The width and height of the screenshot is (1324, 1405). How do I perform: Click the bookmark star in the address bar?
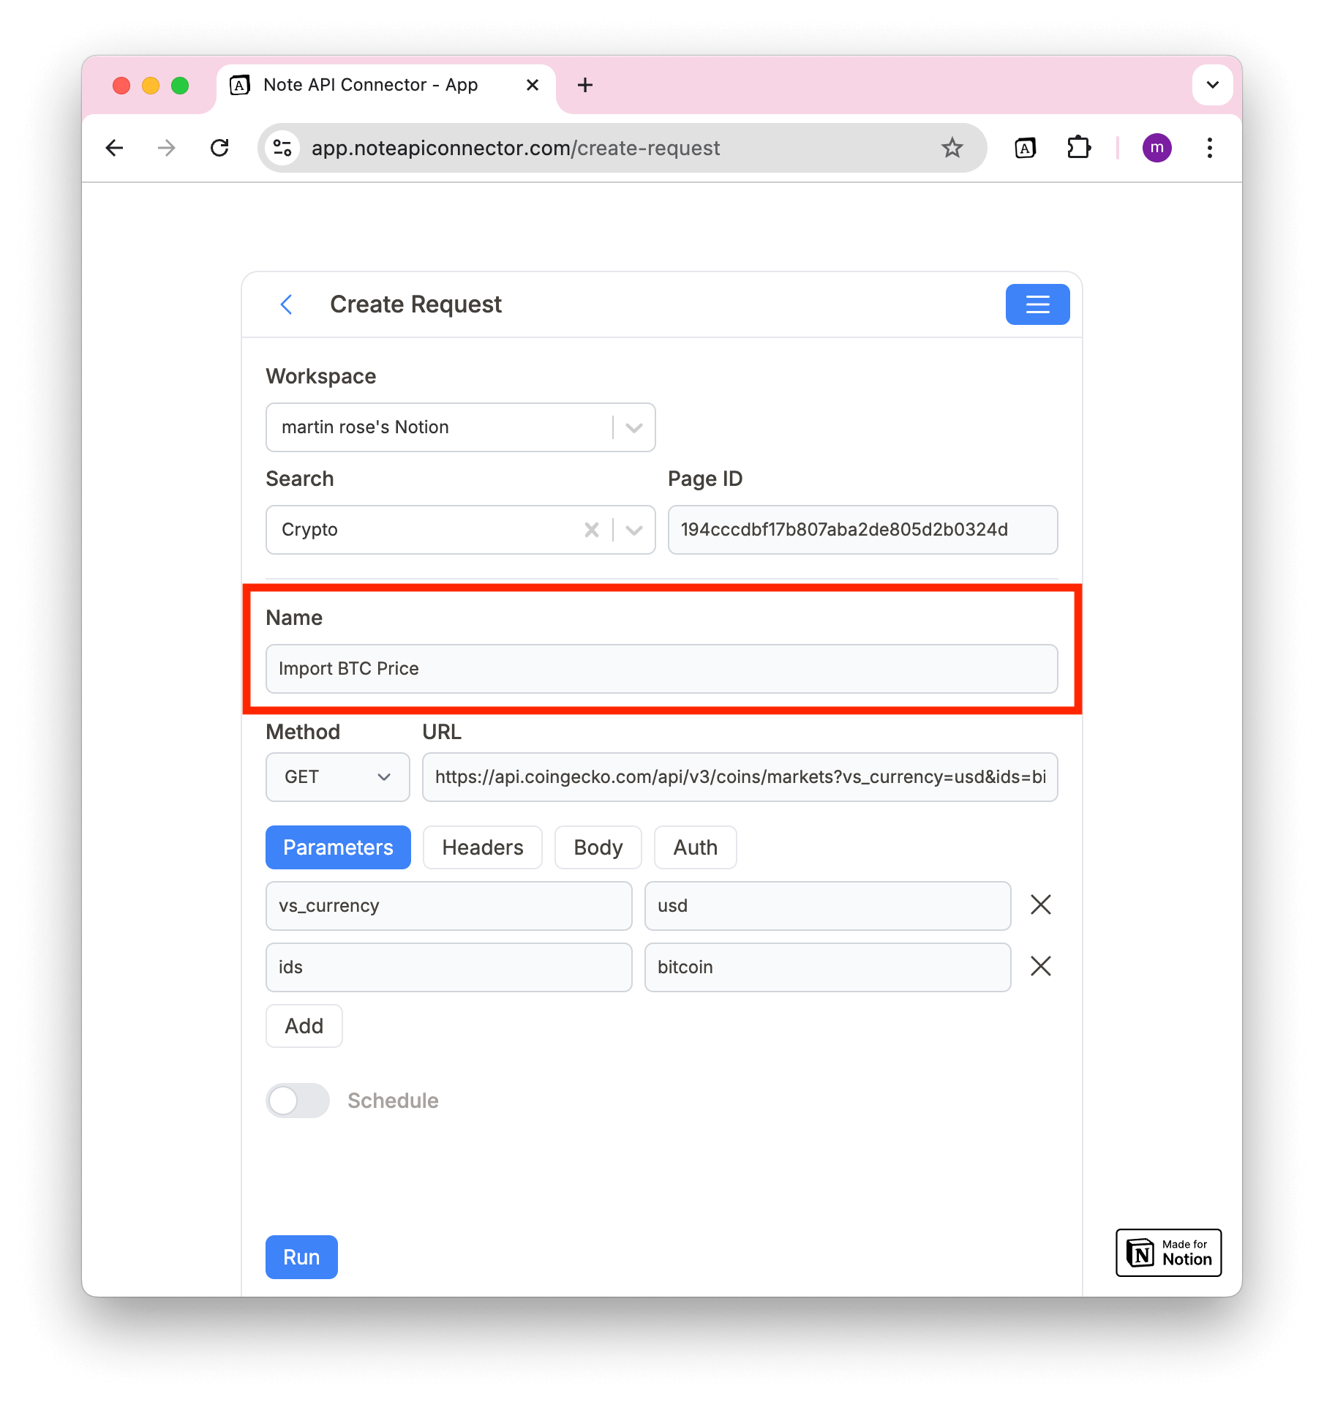pyautogui.click(x=952, y=148)
